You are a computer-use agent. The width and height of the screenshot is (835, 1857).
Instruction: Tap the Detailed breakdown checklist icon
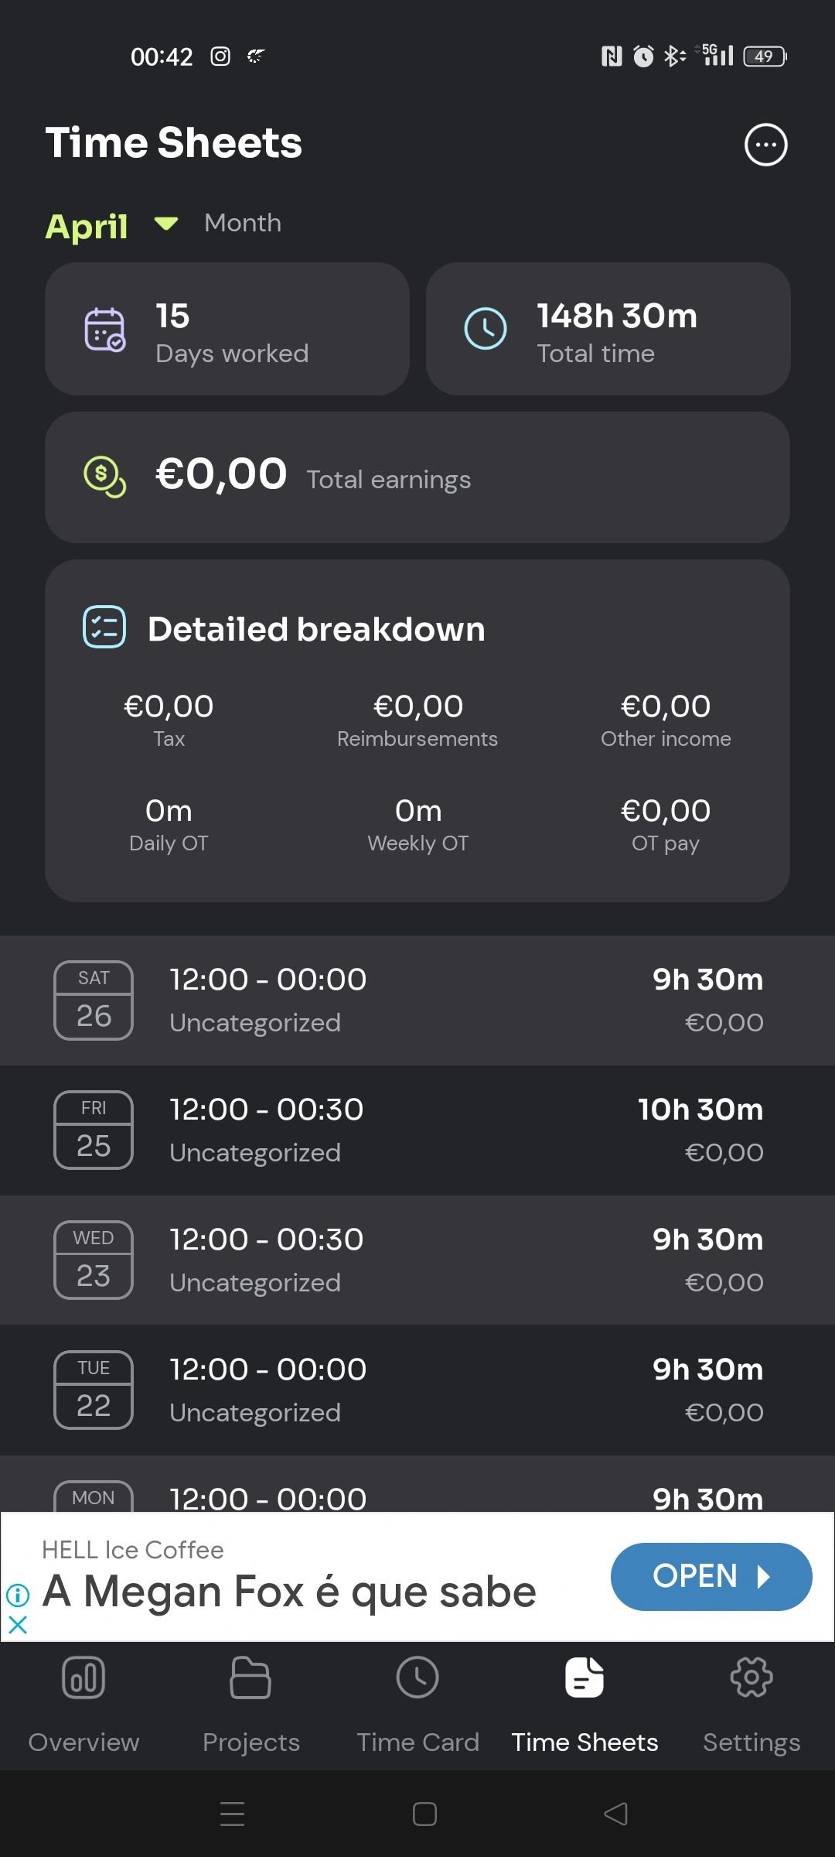pyautogui.click(x=104, y=627)
